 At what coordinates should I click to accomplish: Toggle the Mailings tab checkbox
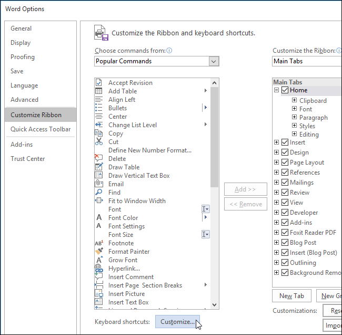285,183
